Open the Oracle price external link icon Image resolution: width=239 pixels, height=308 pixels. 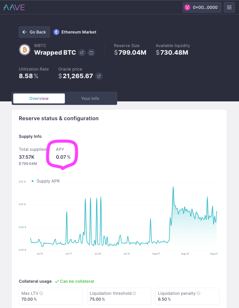point(99,76)
